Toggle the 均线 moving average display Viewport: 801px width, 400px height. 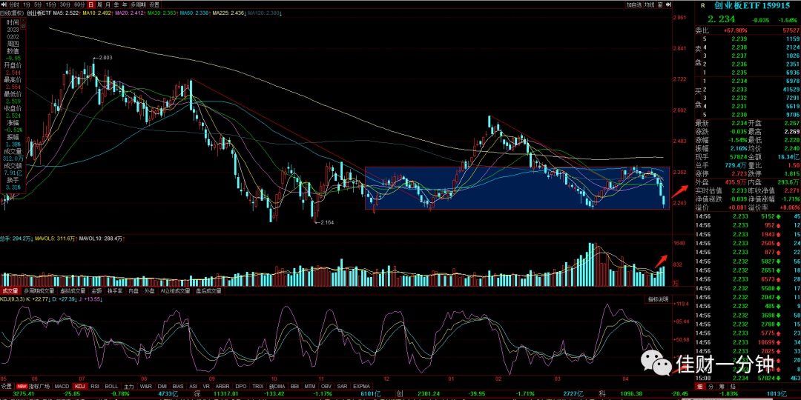[x=650, y=4]
